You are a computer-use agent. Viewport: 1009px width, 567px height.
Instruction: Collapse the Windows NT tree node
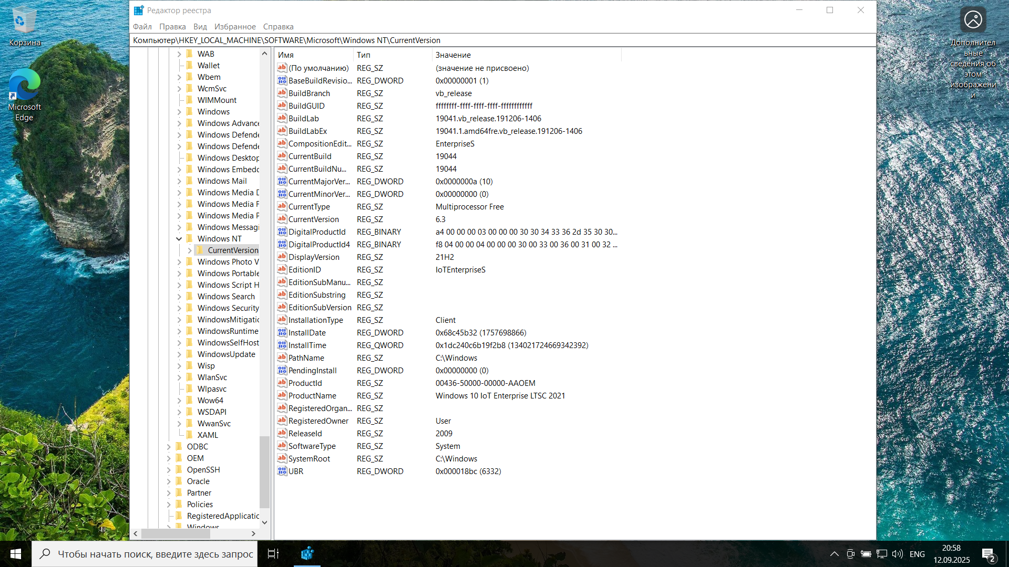[179, 238]
